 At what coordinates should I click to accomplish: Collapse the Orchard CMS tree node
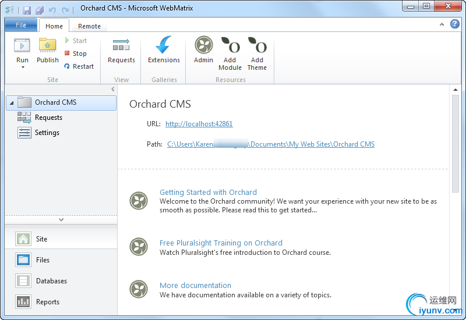(12, 103)
